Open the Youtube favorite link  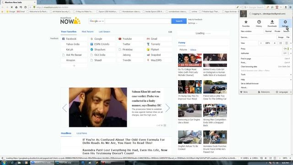(x=127, y=38)
